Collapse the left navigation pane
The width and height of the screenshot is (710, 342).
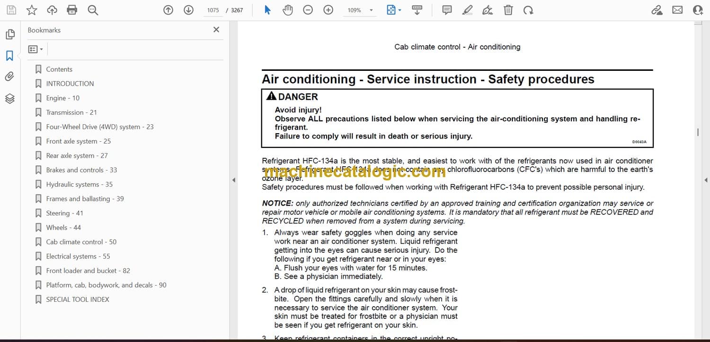click(233, 180)
